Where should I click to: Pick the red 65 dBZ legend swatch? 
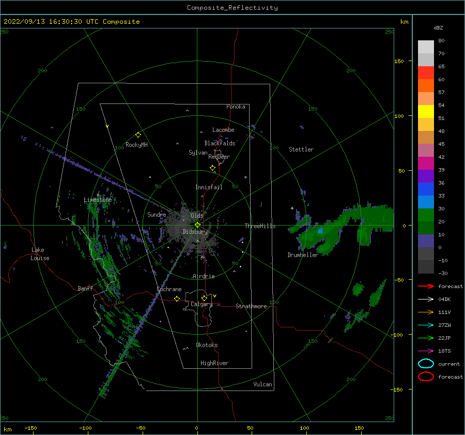coord(426,73)
